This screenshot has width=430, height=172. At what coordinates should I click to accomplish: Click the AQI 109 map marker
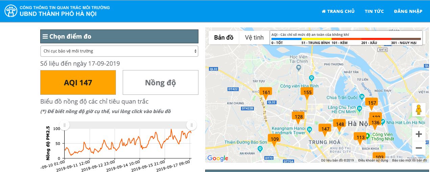click(x=274, y=139)
